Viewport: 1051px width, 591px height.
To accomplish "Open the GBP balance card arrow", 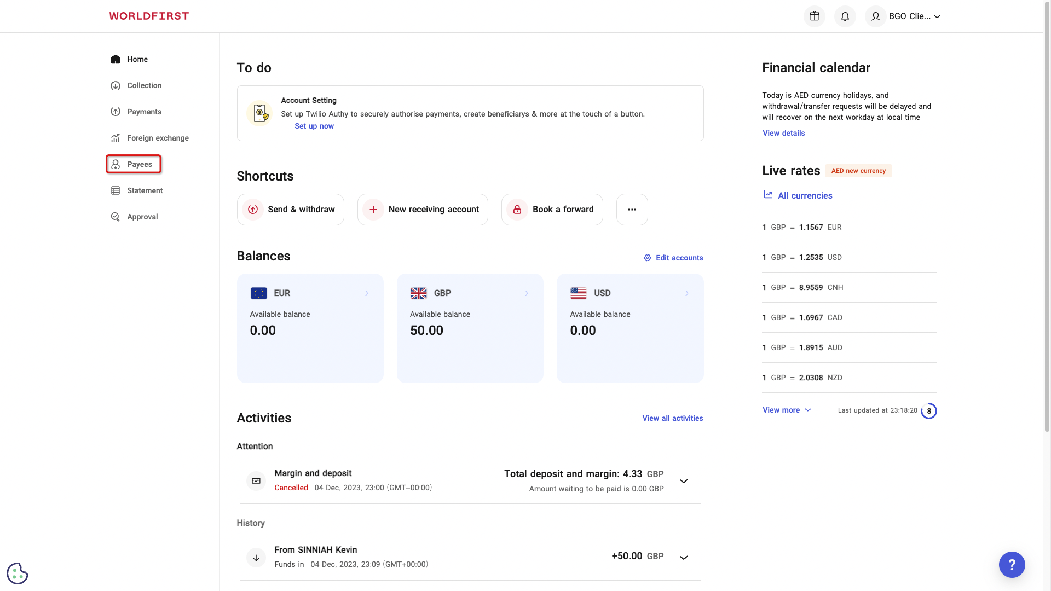I will [x=527, y=293].
